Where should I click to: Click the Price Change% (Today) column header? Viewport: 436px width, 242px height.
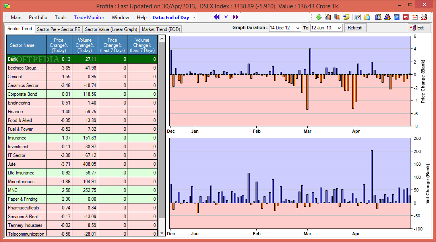point(59,45)
